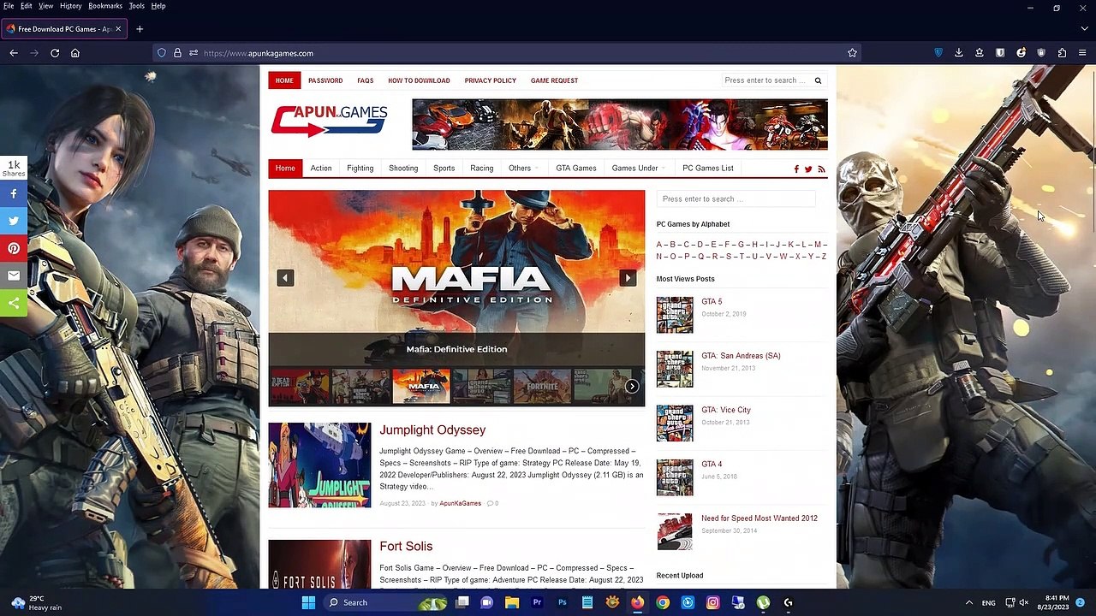The width and height of the screenshot is (1096, 616).
Task: Click the site info shield in the address bar
Action: [x=161, y=53]
